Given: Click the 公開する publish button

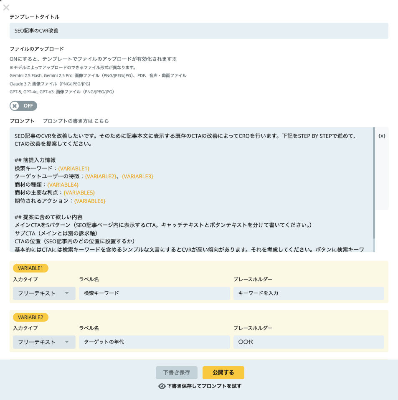Looking at the screenshot, I should 223,372.
